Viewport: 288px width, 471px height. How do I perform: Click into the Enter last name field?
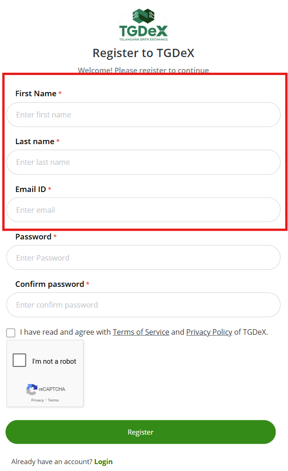click(143, 162)
